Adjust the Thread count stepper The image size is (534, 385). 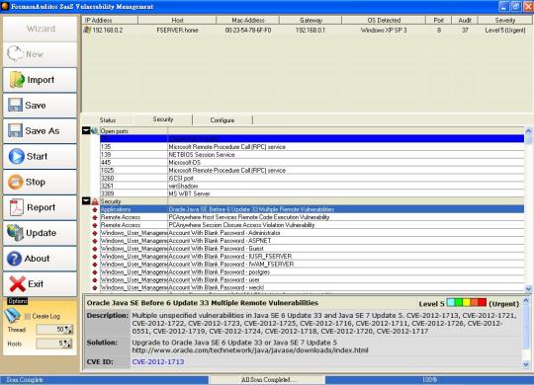click(x=68, y=329)
